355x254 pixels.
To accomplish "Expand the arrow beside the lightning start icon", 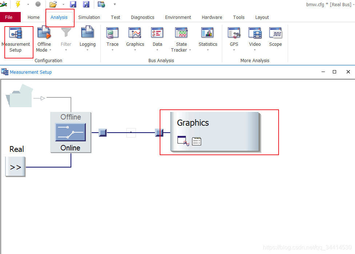I will point(28,4).
